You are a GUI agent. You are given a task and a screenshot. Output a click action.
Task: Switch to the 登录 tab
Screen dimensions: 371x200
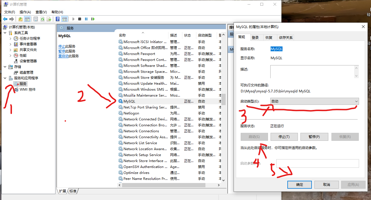(x=255, y=37)
